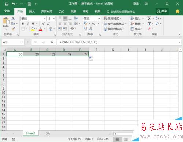Apply the red font color

pyautogui.click(x=41, y=29)
